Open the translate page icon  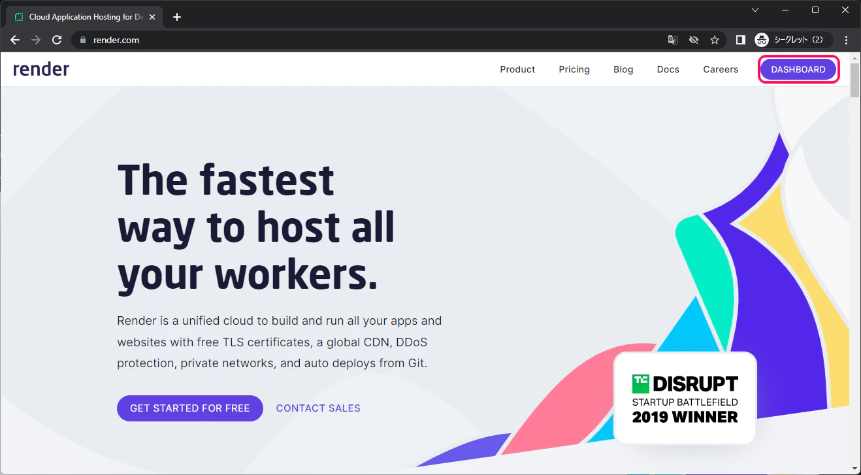(x=673, y=40)
